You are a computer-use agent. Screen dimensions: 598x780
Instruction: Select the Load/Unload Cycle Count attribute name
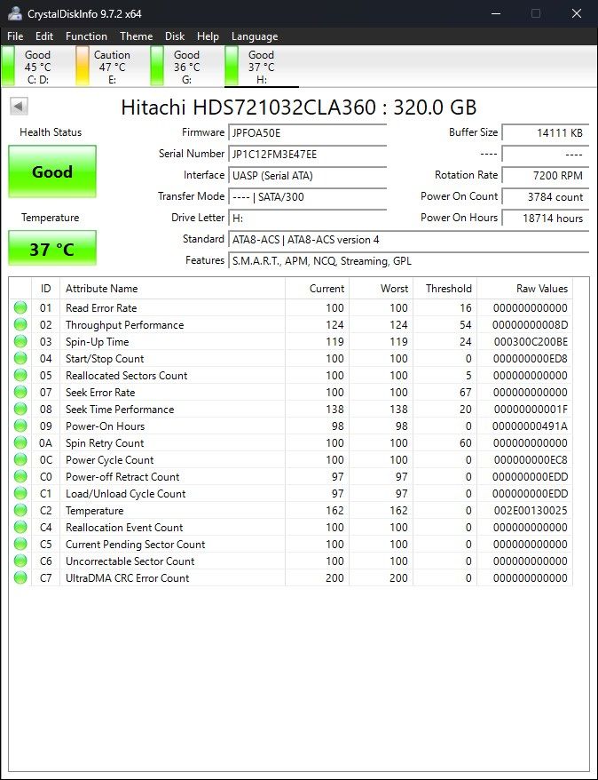click(x=126, y=494)
